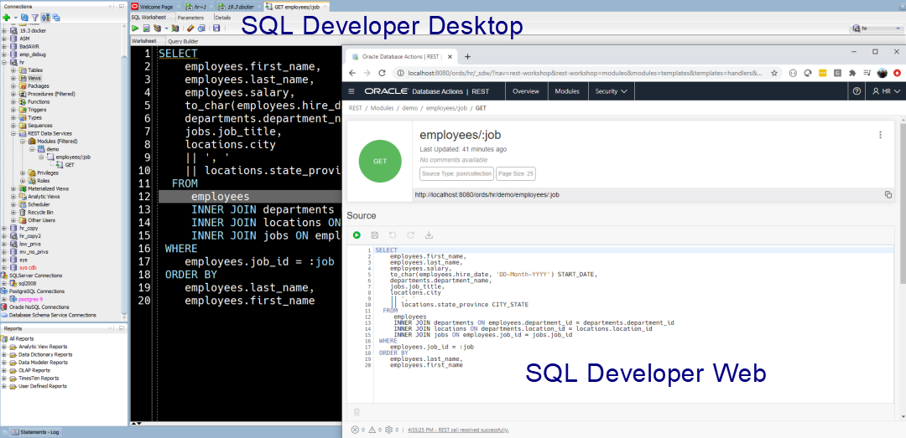Click the Explain Plan icon in SQL Worksheet
Image resolution: width=906 pixels, height=438 pixels.
click(x=157, y=28)
